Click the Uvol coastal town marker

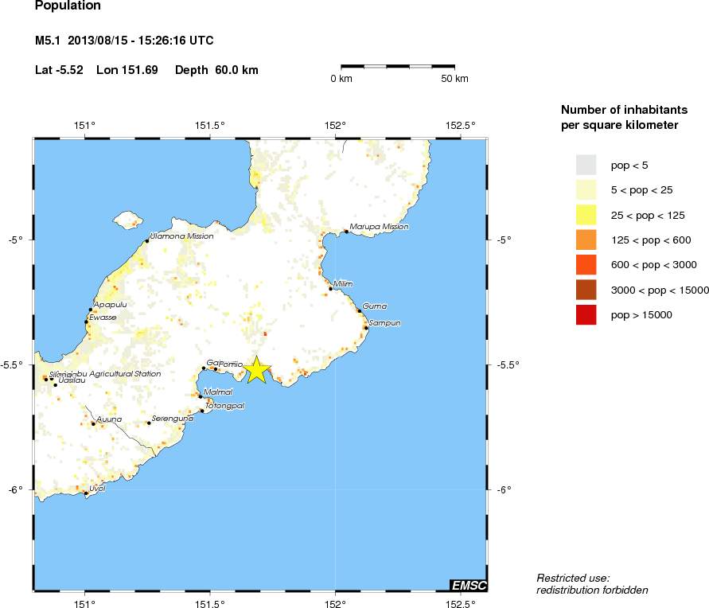pyautogui.click(x=86, y=493)
